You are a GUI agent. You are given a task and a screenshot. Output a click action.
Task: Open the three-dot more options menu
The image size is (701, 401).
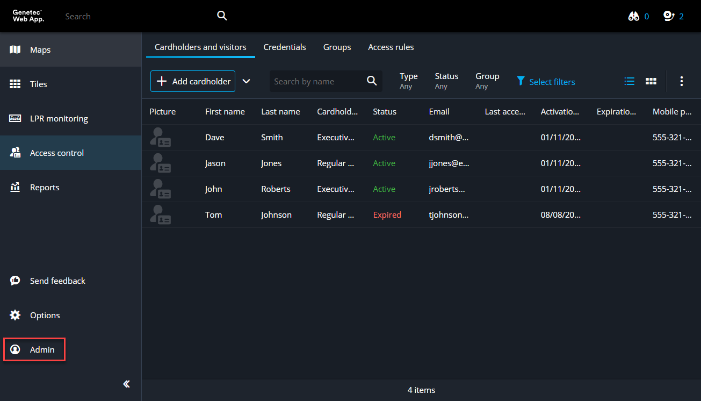tap(681, 81)
